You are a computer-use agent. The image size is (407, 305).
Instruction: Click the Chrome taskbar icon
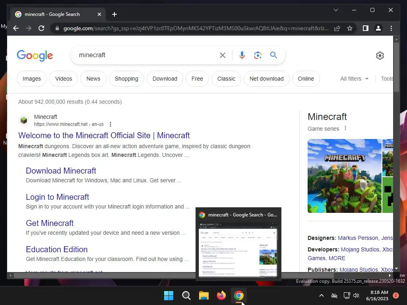coord(238,295)
